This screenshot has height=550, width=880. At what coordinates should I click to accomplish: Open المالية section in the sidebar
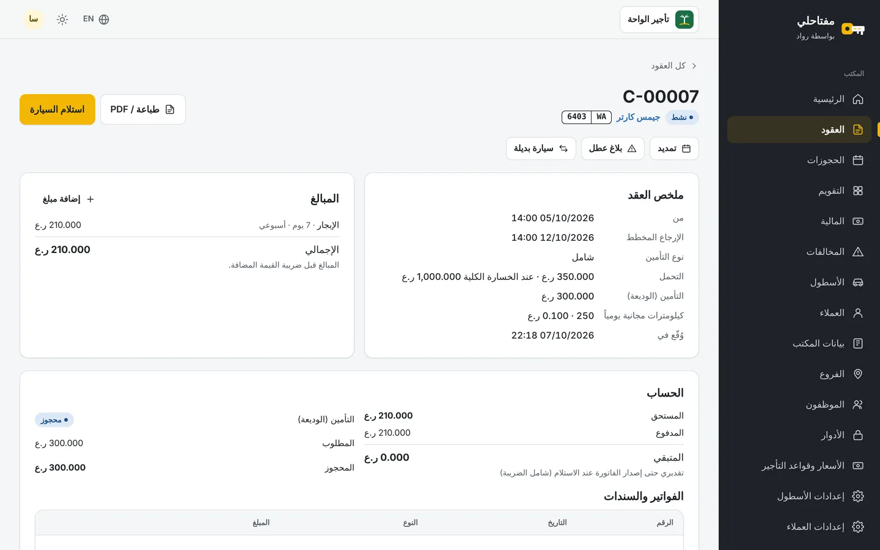click(x=799, y=221)
